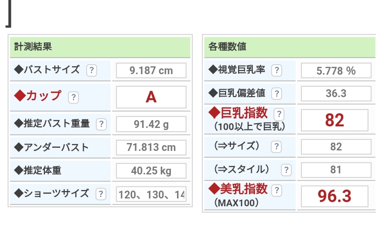Select the カップ result field showing A
376x235 pixels.
pos(151,97)
